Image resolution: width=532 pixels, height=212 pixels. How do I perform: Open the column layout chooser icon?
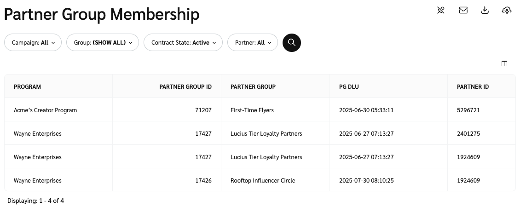(504, 63)
